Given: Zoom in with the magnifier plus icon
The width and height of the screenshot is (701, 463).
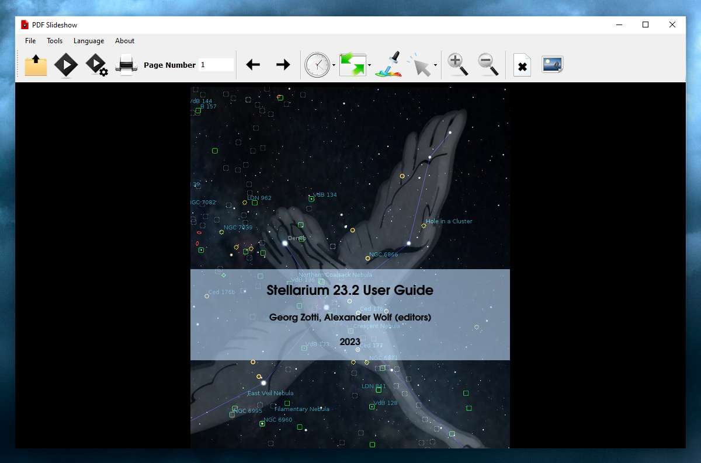Looking at the screenshot, I should click(458, 65).
